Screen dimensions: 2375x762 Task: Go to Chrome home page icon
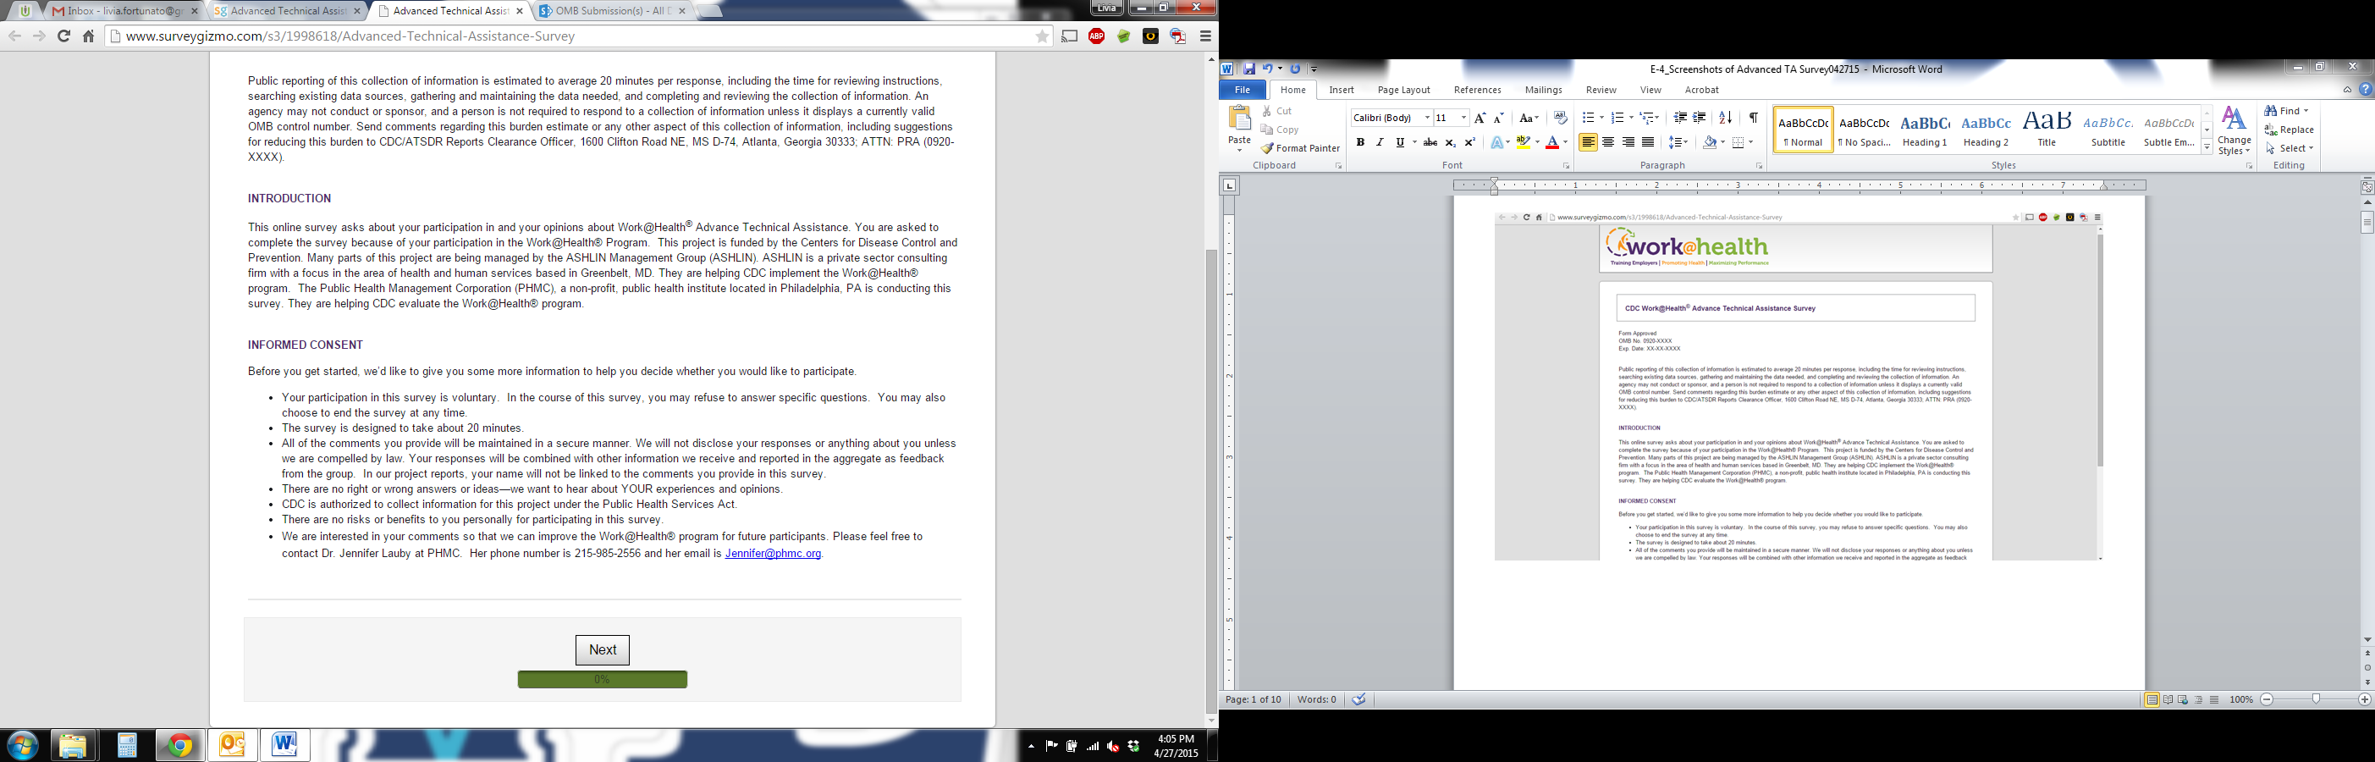click(x=89, y=36)
